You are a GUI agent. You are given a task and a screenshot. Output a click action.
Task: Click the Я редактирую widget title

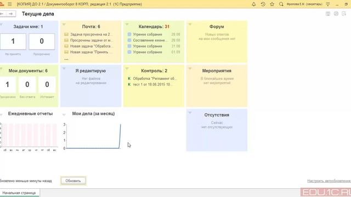(x=90, y=71)
